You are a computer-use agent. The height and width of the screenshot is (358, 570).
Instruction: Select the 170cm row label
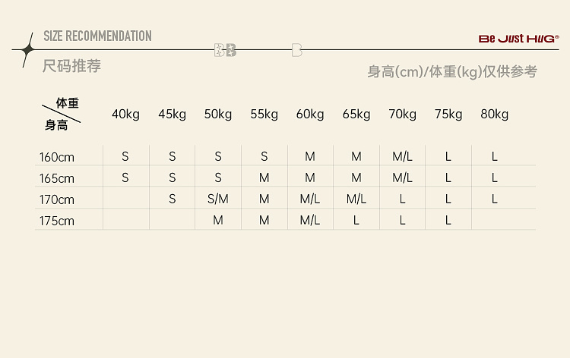tap(57, 199)
